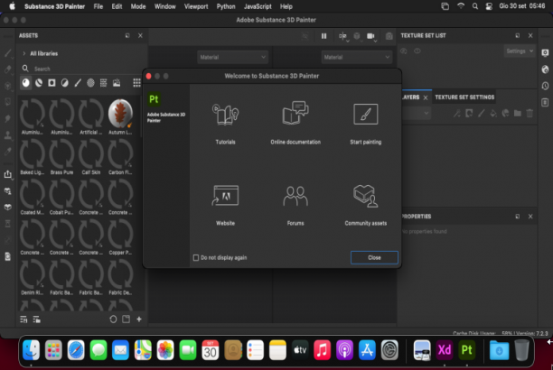Open the Settings dropdown in Texture Set List
The width and height of the screenshot is (553, 370).
coord(520,51)
